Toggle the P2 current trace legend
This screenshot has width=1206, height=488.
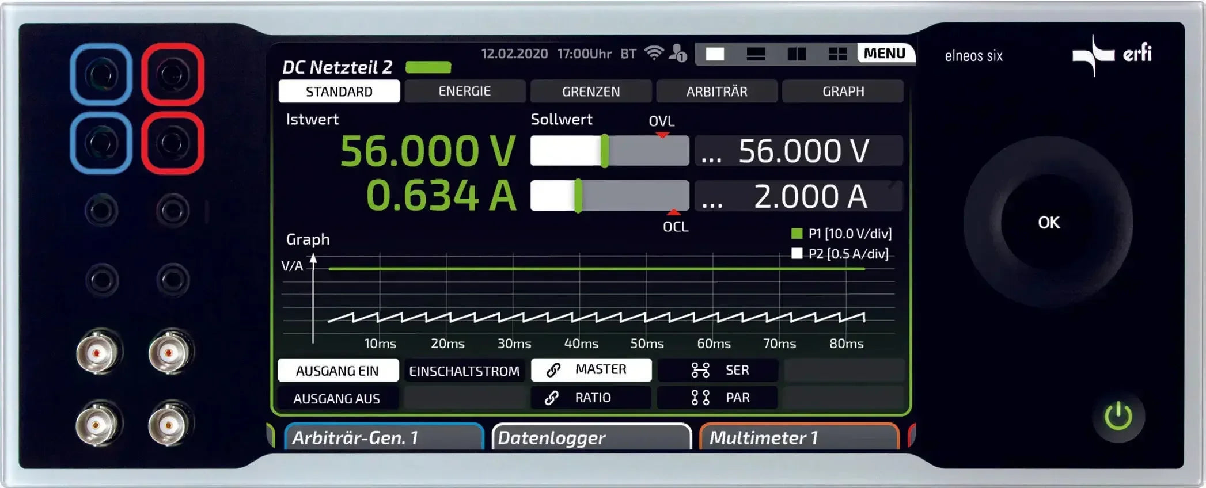(x=840, y=254)
